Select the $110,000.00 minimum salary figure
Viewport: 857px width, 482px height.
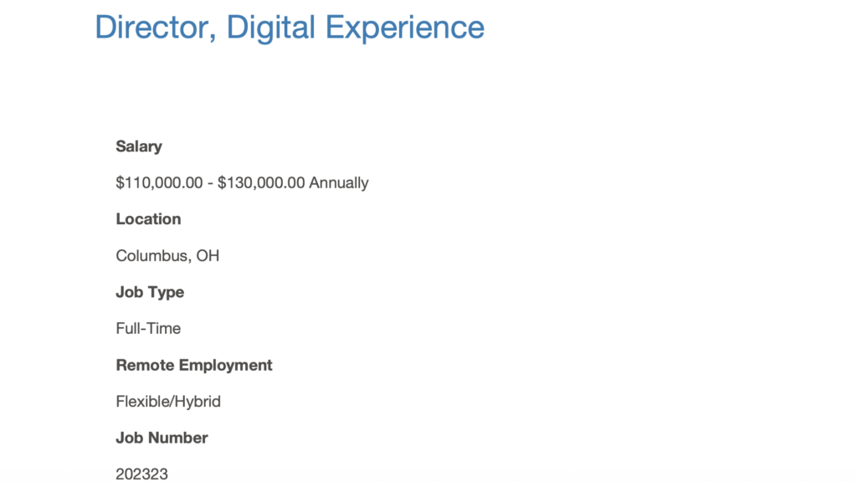click(x=159, y=182)
